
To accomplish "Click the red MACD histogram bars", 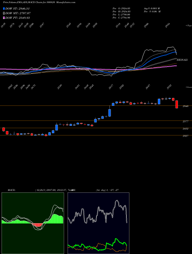I will [x=37, y=225].
